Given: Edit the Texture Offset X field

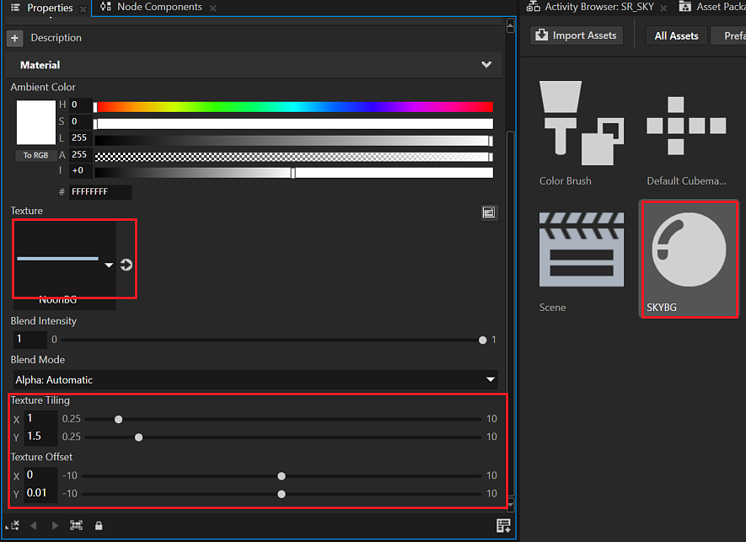Looking at the screenshot, I should coord(40,475).
